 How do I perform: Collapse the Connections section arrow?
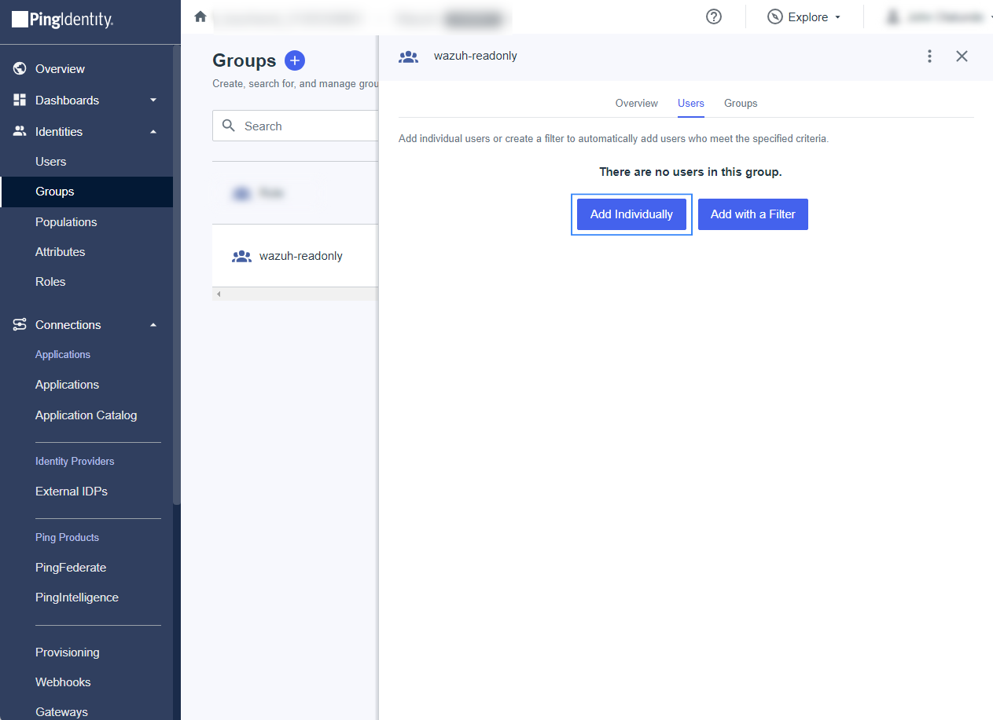coord(153,325)
